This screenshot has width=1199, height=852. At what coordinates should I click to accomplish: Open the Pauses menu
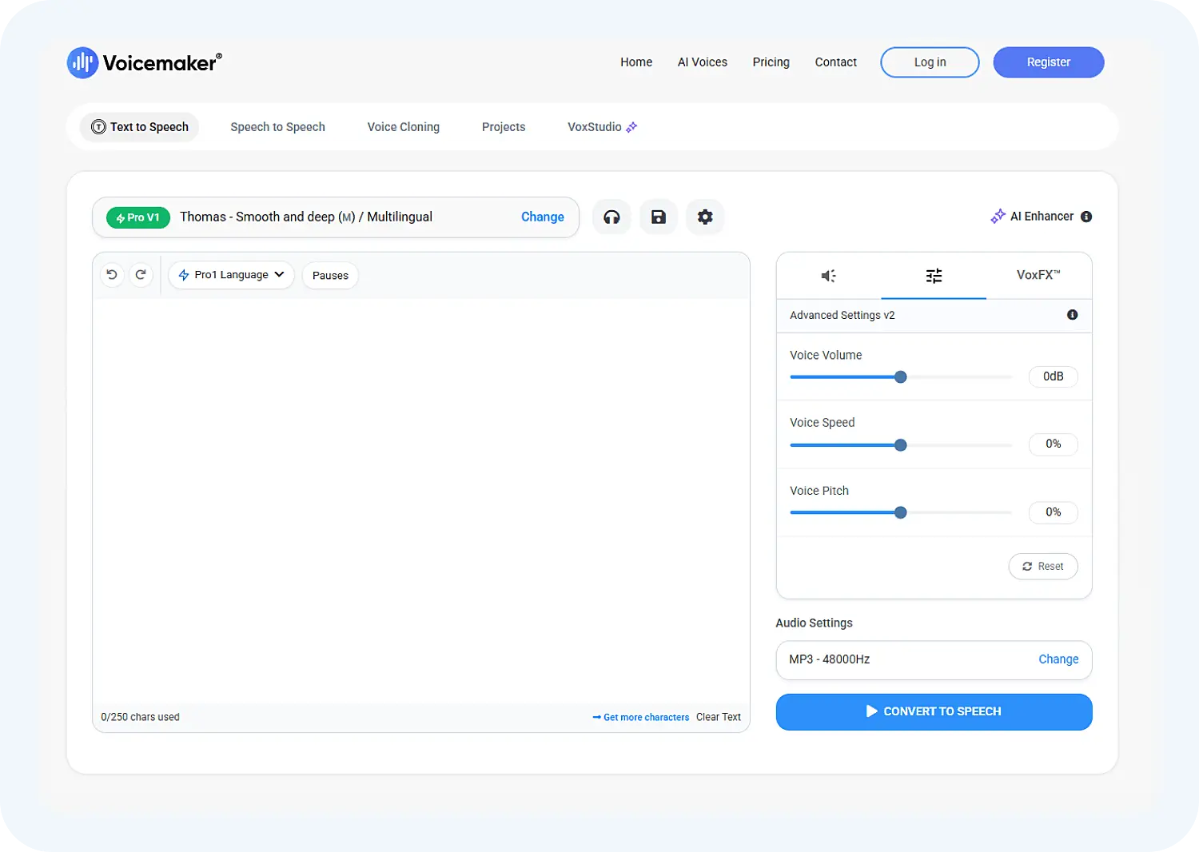pos(329,275)
